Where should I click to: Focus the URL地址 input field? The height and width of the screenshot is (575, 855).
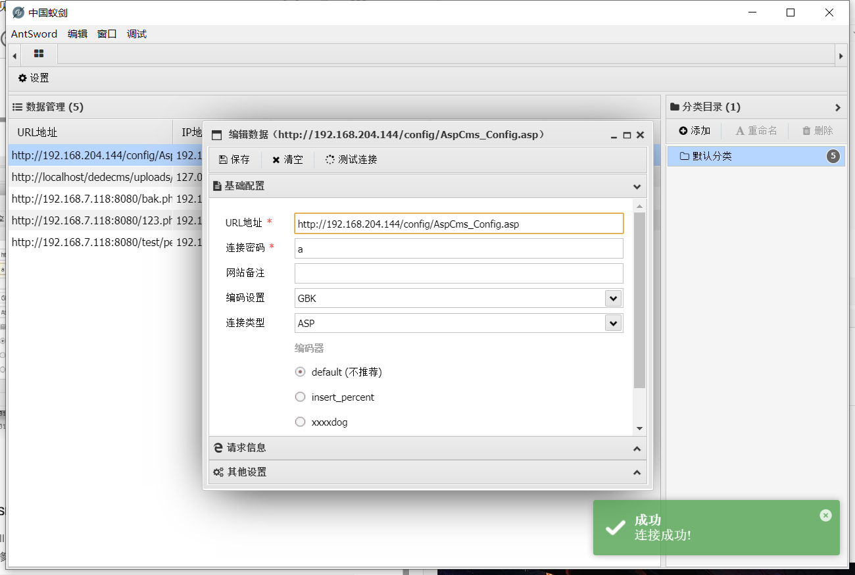[x=458, y=224]
